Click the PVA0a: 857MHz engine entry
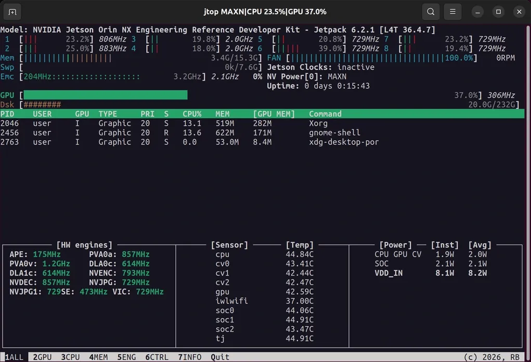This screenshot has height=362, width=531. (119, 254)
